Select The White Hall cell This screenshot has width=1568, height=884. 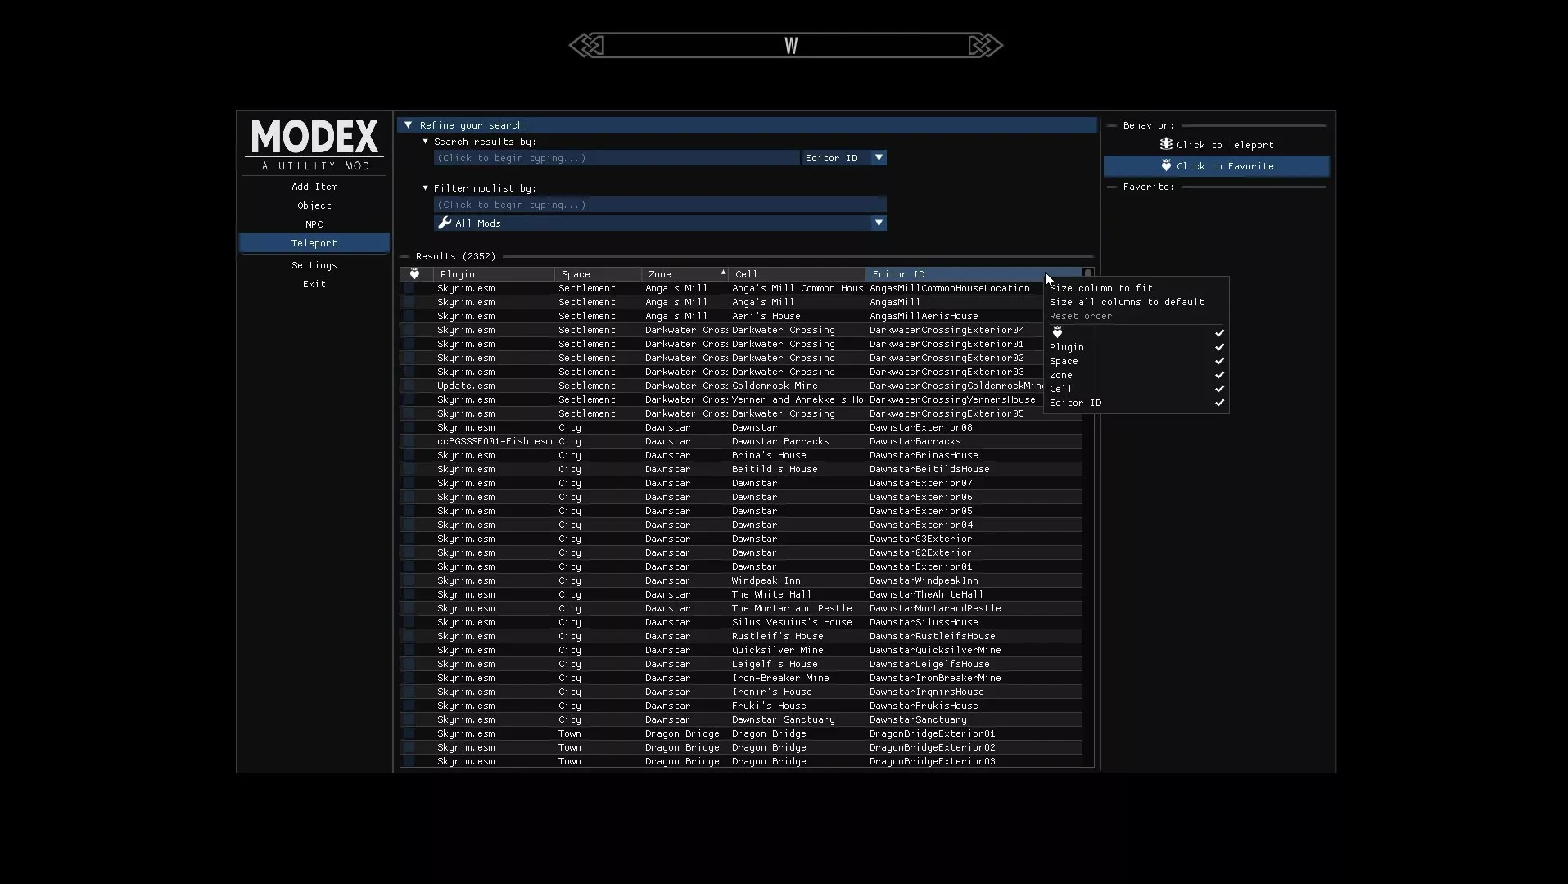tap(771, 594)
